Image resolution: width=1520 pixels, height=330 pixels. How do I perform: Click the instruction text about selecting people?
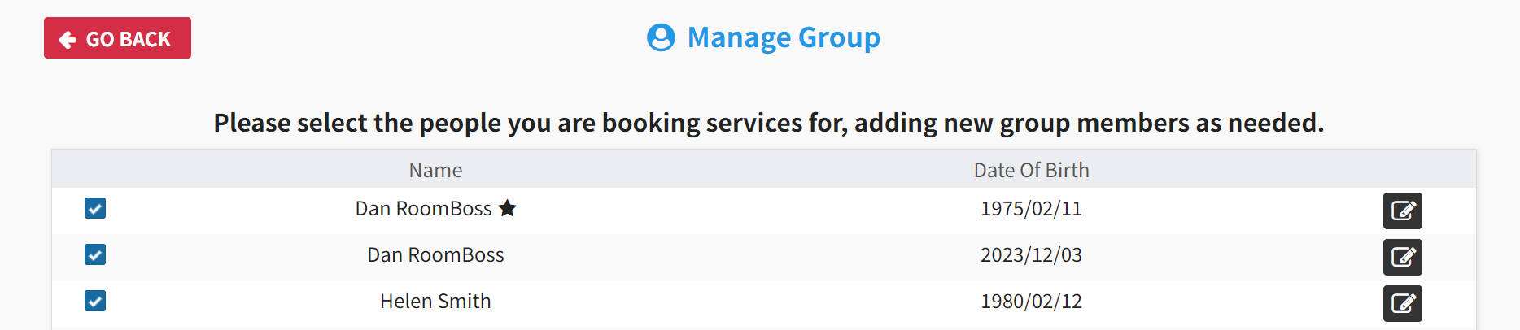pyautogui.click(x=768, y=123)
